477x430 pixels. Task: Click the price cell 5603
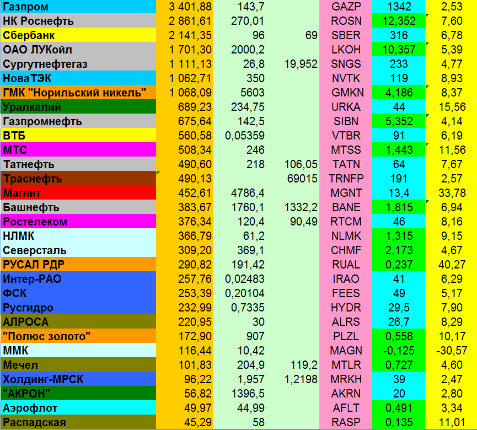click(x=240, y=93)
